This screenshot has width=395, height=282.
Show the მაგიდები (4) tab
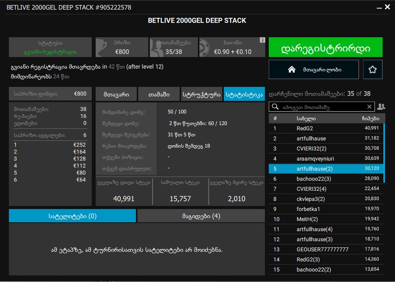pyautogui.click(x=201, y=216)
